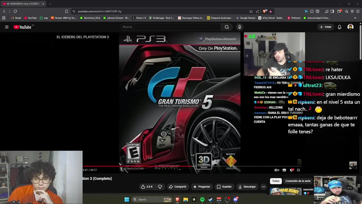Open the Brave main menu
The height and width of the screenshot is (204, 362).
click(358, 11)
